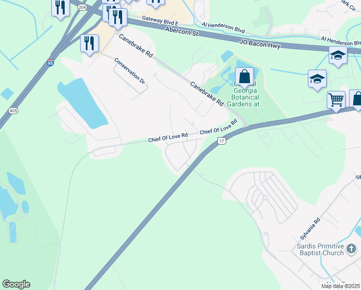The height and width of the screenshot is (290, 361).
Task: Open the upper graduation cap school marker
Action: tap(338, 57)
